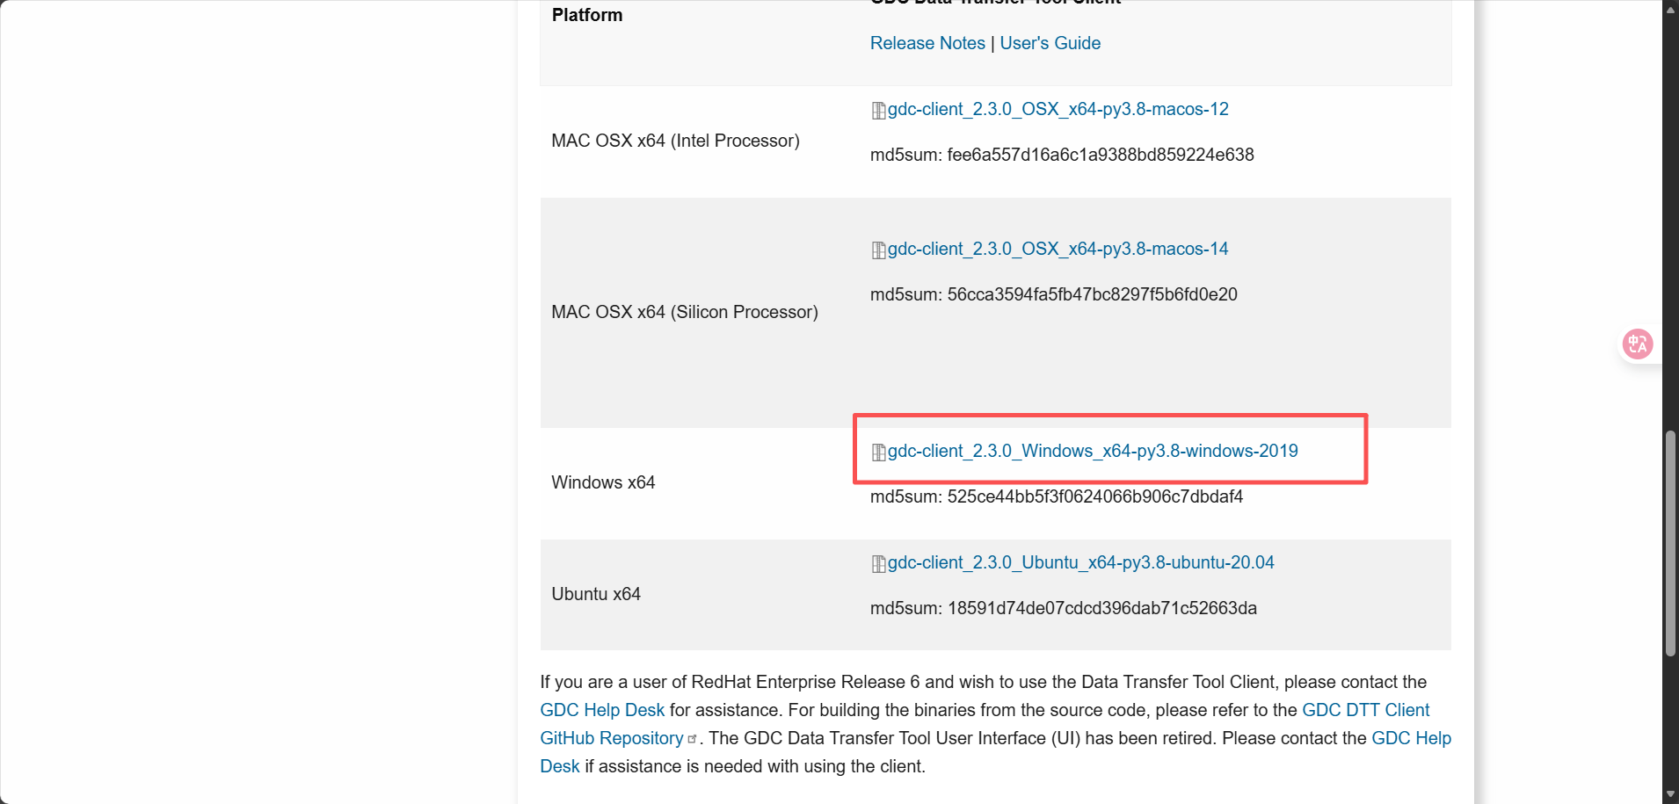1679x804 pixels.
Task: Download gdc-client Windows x64 package
Action: click(1093, 451)
